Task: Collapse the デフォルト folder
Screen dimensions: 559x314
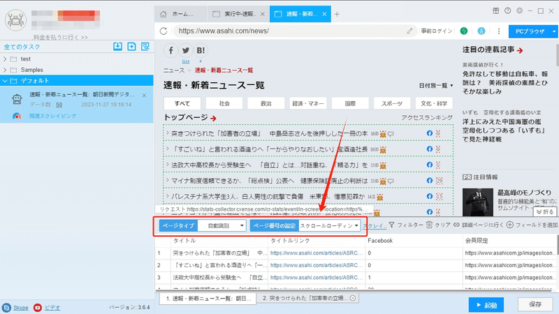Action: tap(5, 81)
